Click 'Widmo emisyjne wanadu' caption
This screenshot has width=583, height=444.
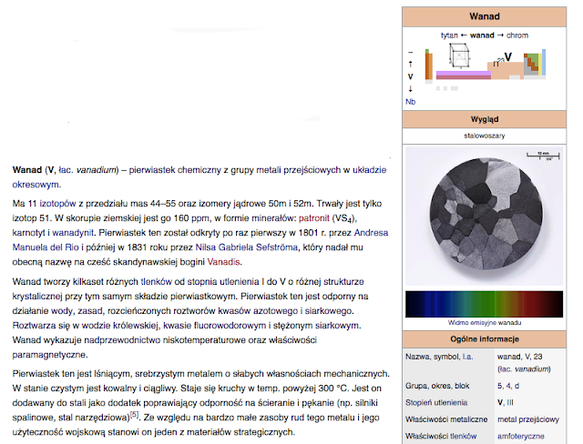point(484,323)
